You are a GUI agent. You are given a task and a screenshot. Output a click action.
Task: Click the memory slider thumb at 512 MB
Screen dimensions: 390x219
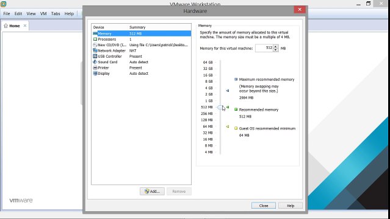click(x=220, y=108)
